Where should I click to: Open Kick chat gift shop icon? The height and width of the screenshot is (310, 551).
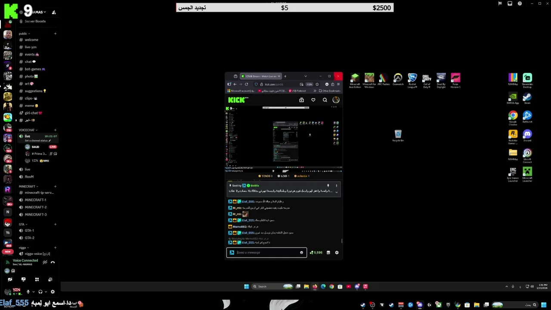[x=328, y=253]
